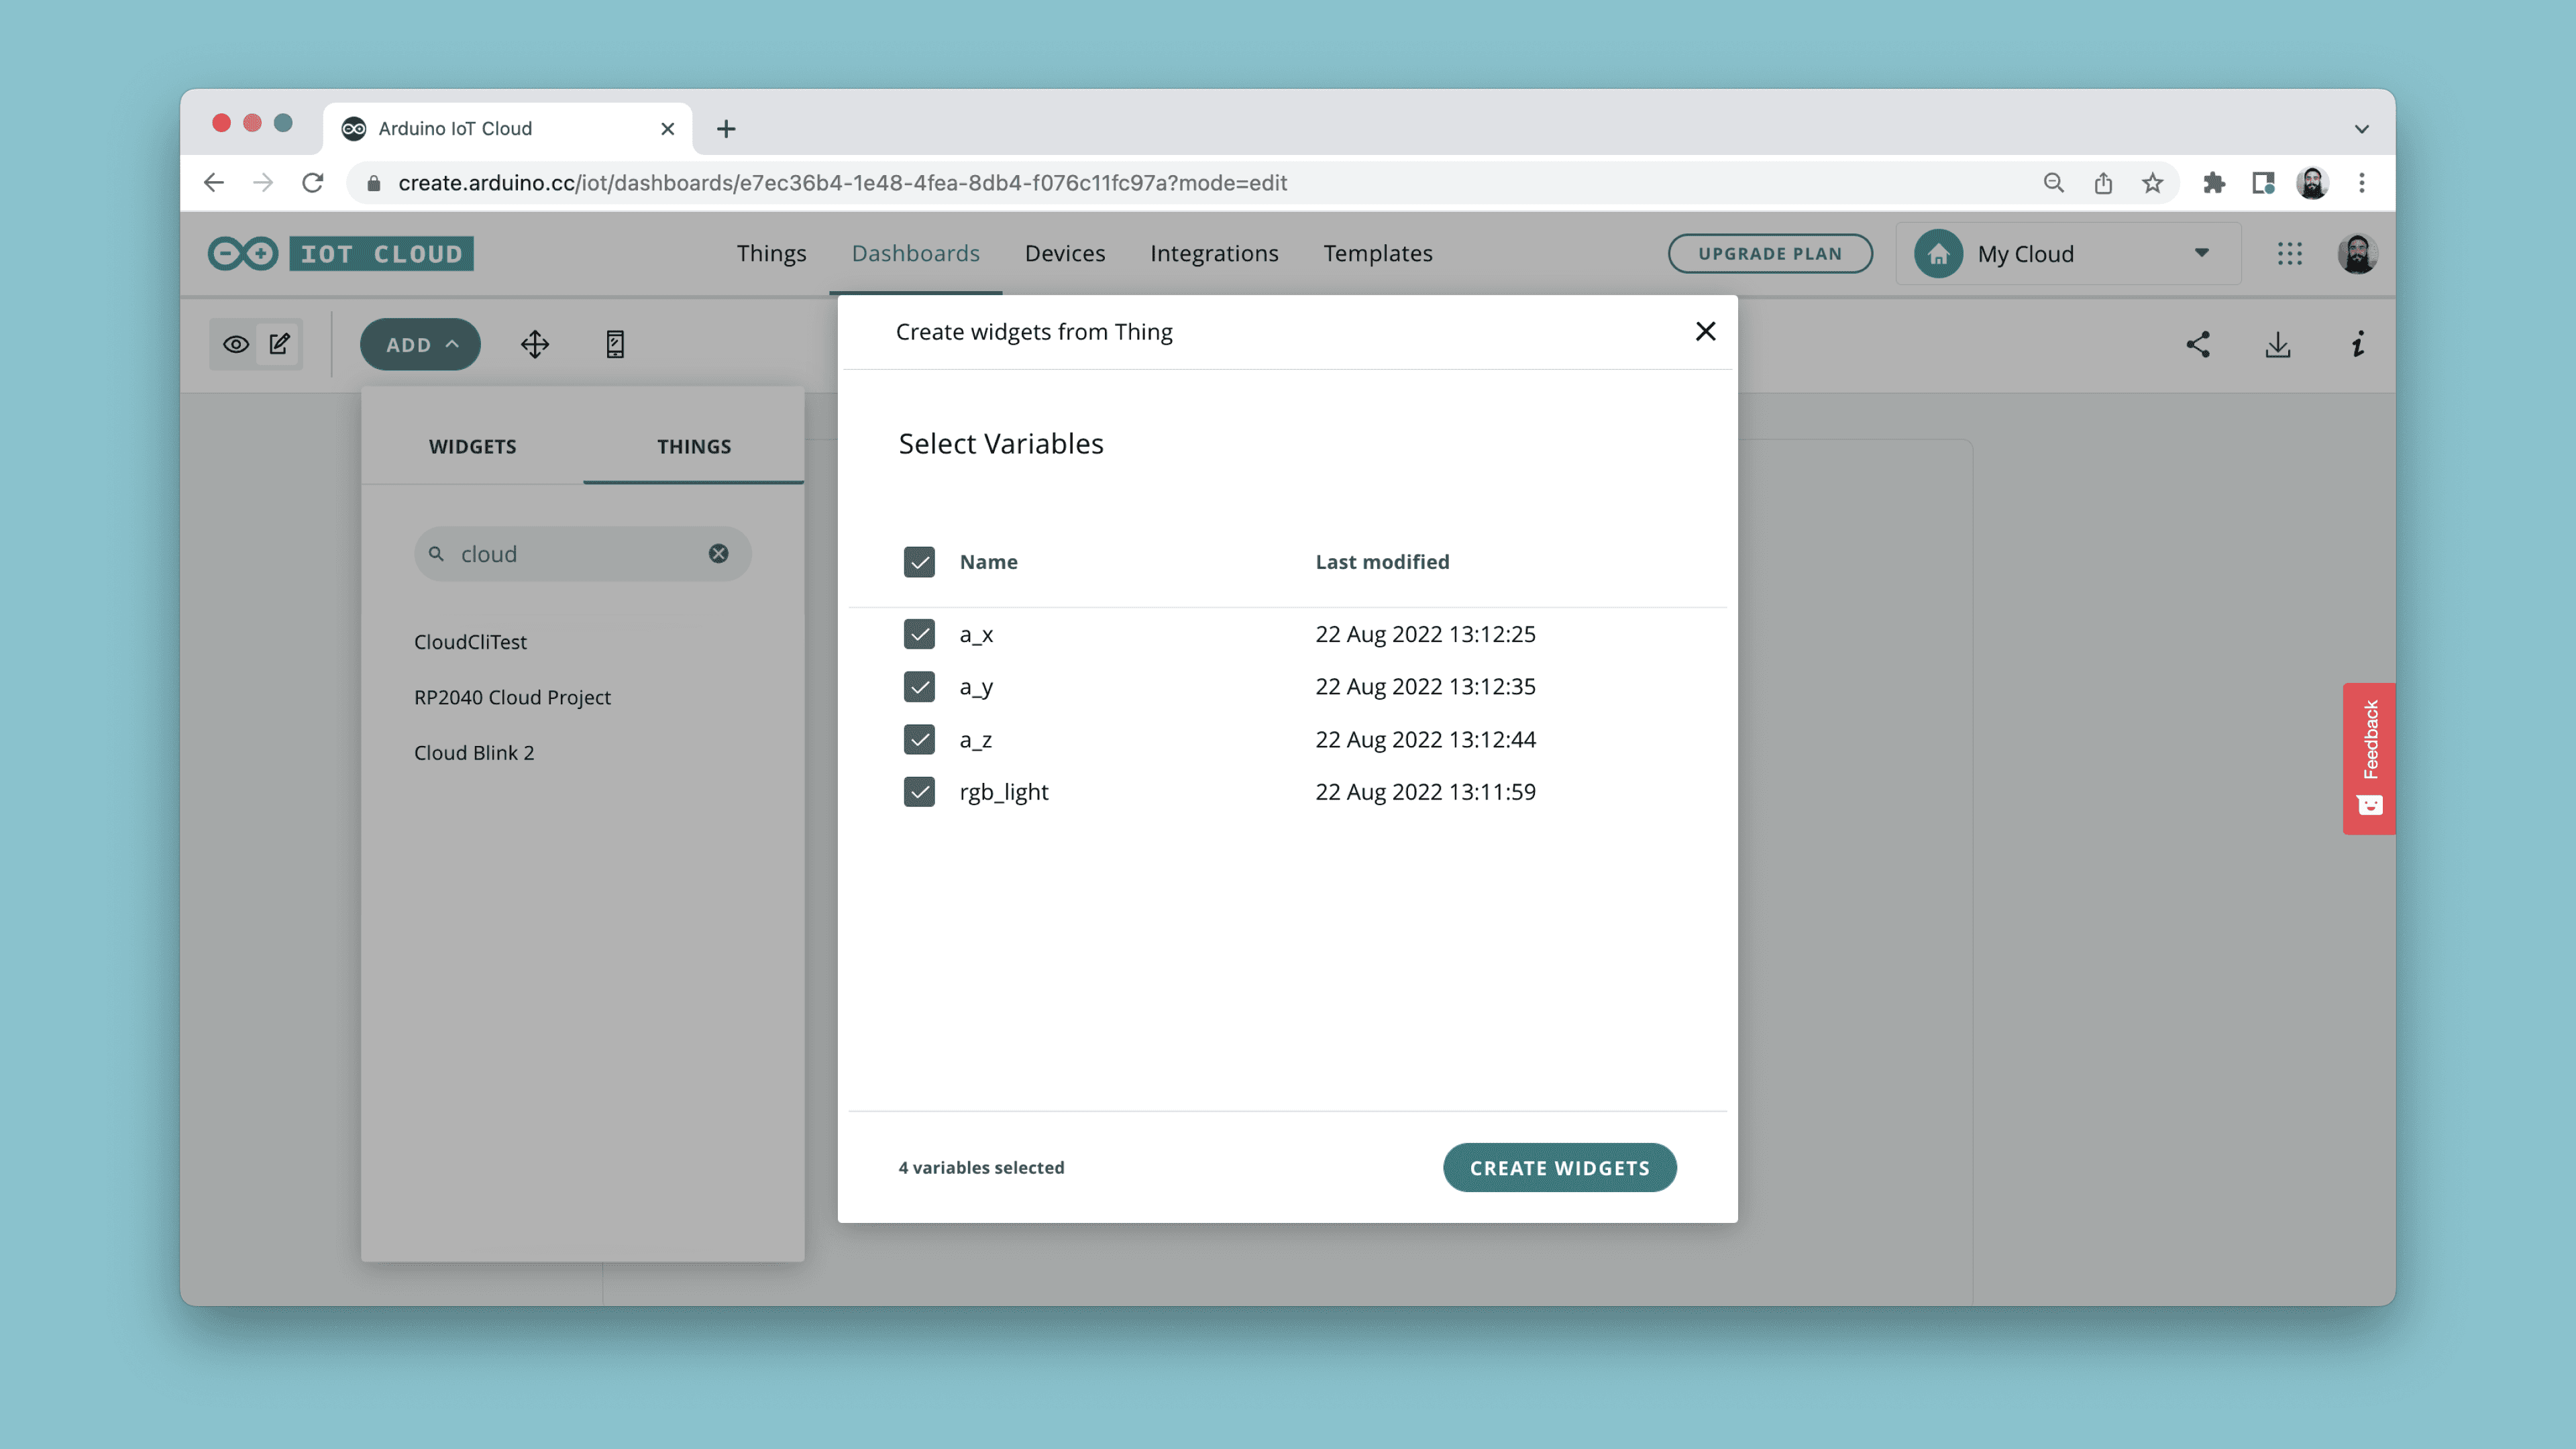Select the arrange widgets move icon
2576x1449 pixels.
click(x=535, y=345)
